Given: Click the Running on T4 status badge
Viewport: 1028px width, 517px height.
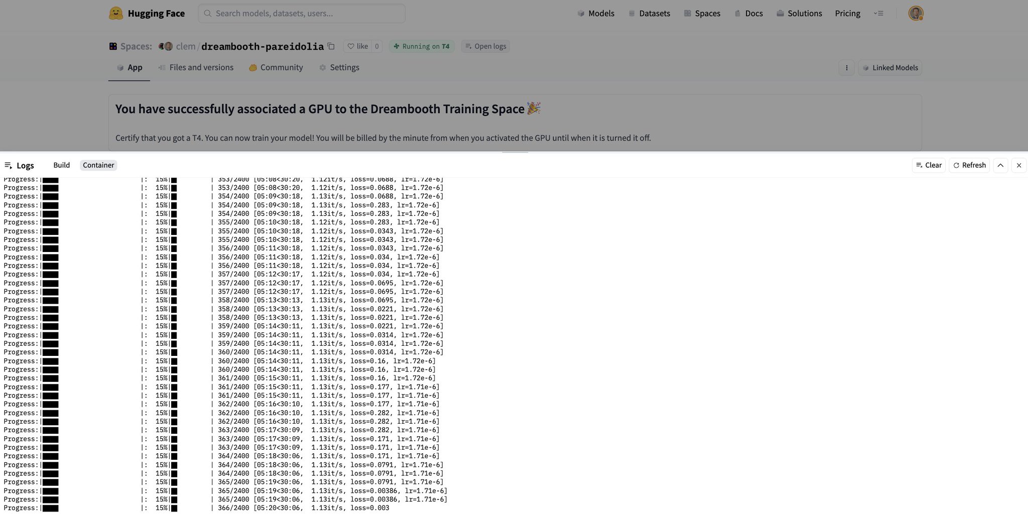Looking at the screenshot, I should click(x=422, y=46).
